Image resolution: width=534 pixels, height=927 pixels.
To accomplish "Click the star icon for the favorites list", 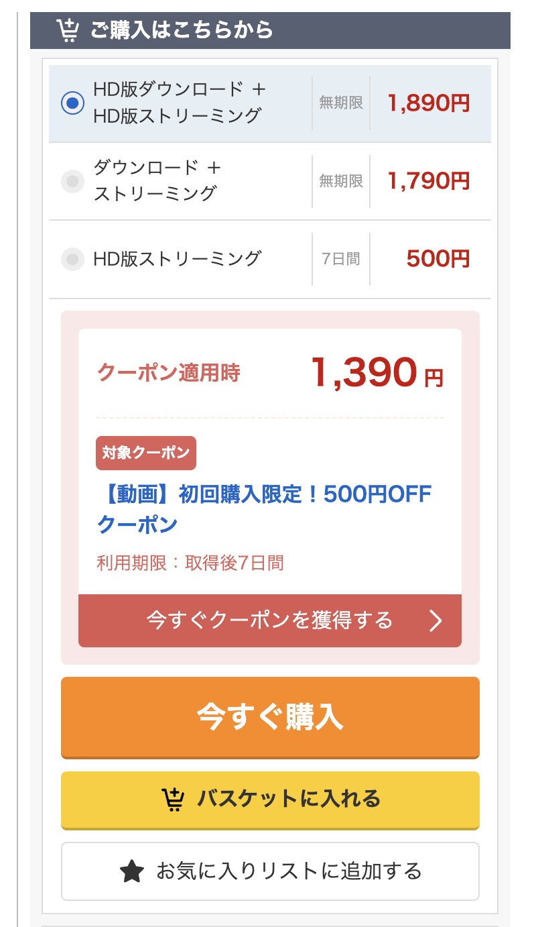I will coord(132,871).
